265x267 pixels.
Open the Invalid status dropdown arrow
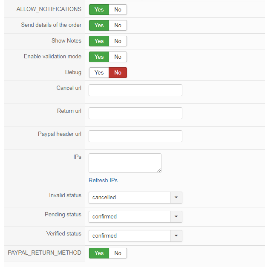(x=176, y=198)
